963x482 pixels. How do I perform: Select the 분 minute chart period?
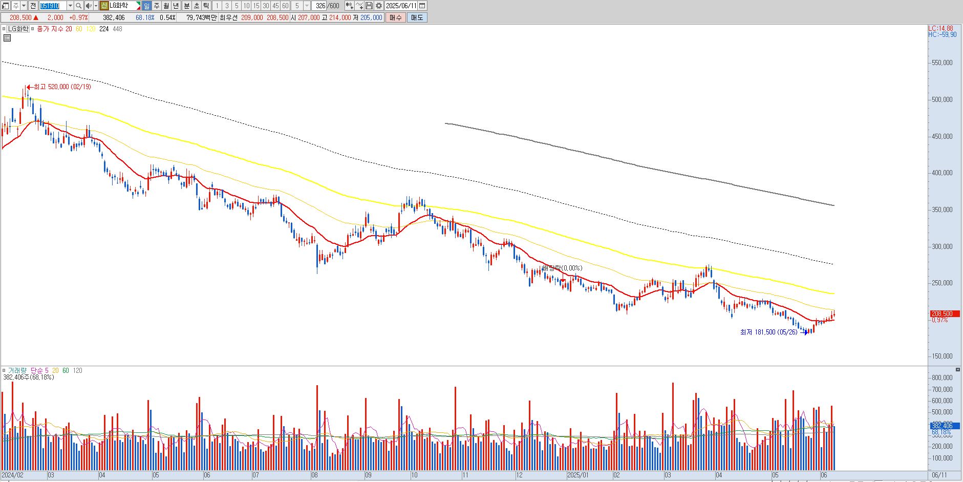[186, 6]
